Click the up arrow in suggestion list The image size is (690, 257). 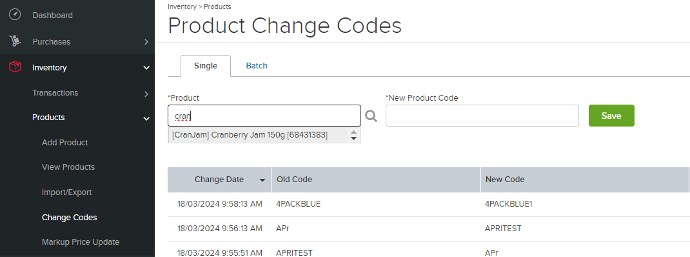(x=353, y=132)
